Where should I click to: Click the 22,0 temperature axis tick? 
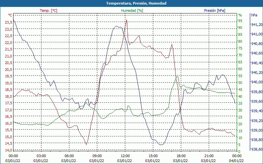click(x=9, y=42)
